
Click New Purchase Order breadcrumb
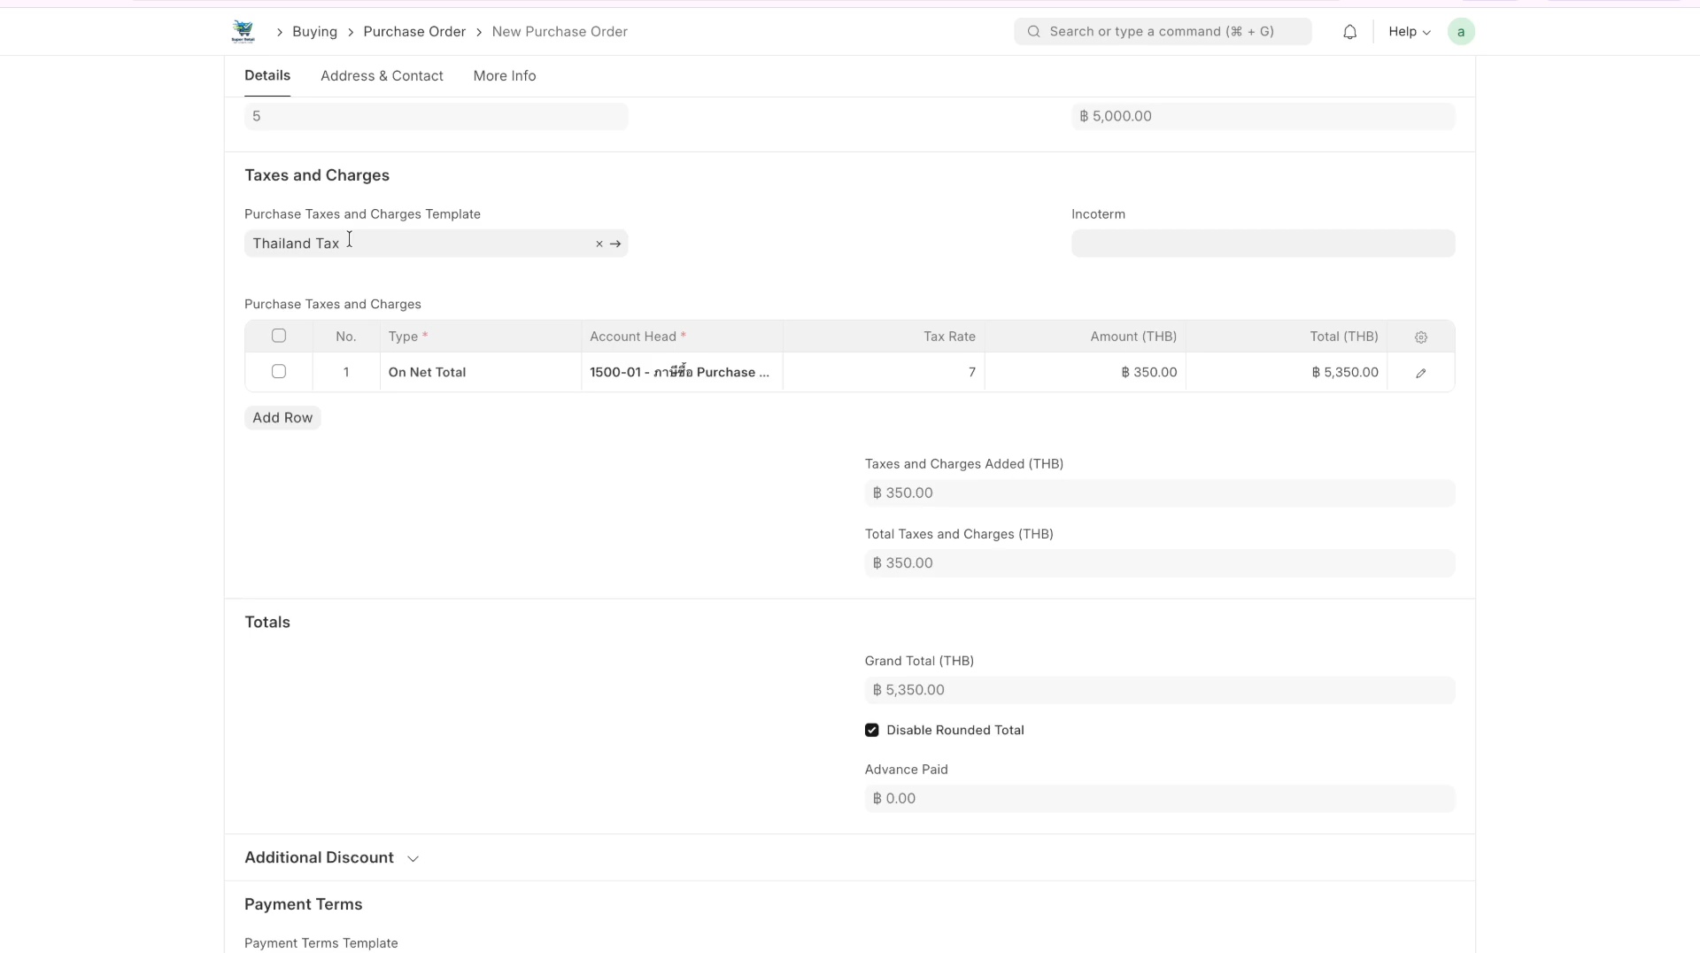pyautogui.click(x=560, y=32)
